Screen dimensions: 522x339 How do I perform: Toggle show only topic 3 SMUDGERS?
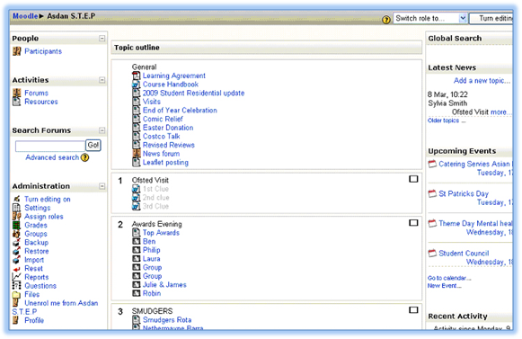pyautogui.click(x=413, y=310)
